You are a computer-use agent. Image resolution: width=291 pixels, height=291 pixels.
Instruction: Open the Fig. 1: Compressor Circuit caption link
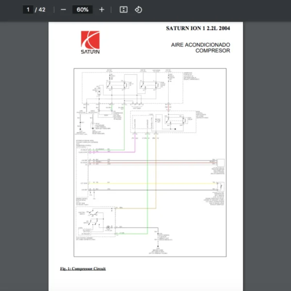point(83,268)
